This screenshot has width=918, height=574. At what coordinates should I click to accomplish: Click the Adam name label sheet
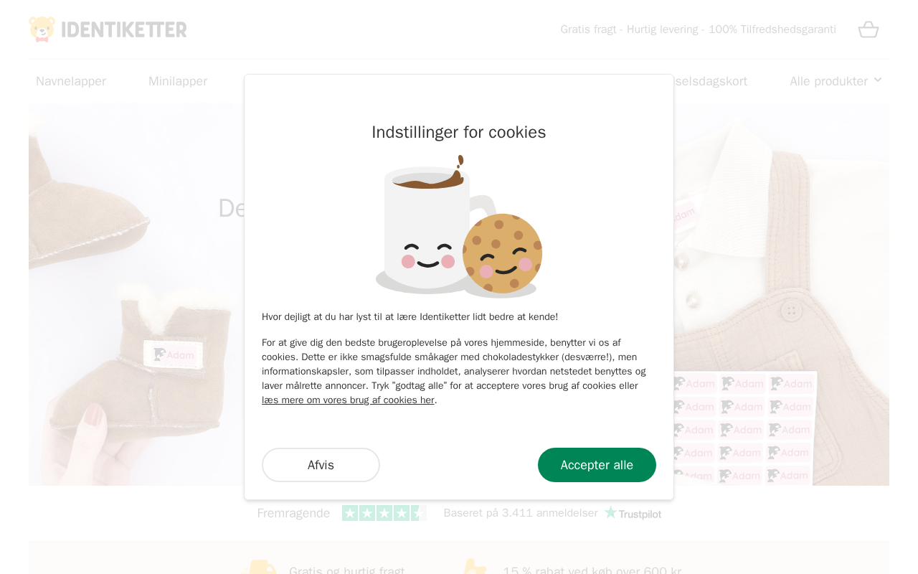742,428
